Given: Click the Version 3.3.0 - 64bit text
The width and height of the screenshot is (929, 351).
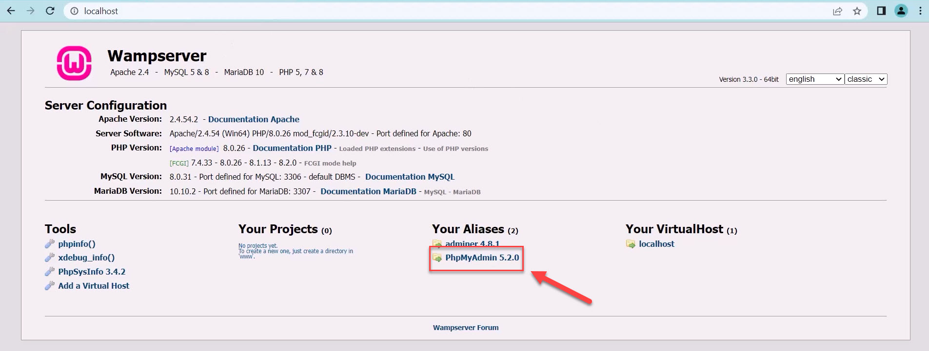Looking at the screenshot, I should click(x=749, y=79).
